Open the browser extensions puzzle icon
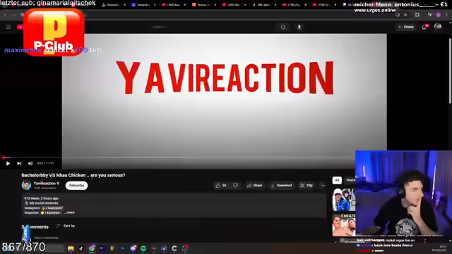 (x=417, y=15)
